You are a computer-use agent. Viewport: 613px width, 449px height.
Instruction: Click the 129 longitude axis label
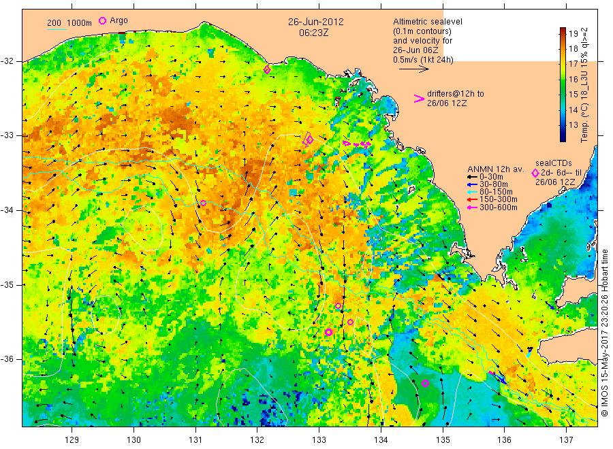(x=72, y=440)
